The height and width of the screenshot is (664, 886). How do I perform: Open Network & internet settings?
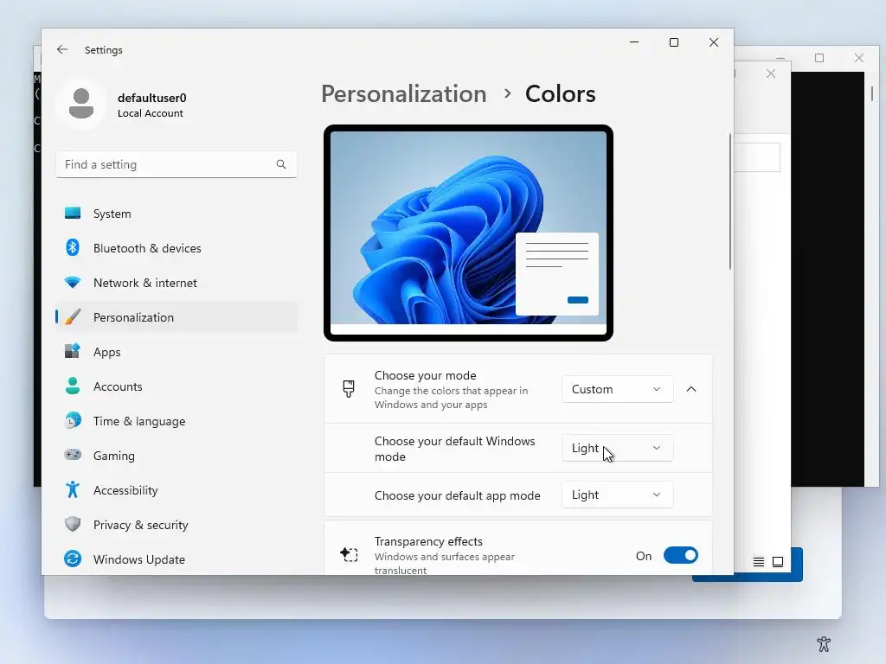pyautogui.click(x=177, y=283)
